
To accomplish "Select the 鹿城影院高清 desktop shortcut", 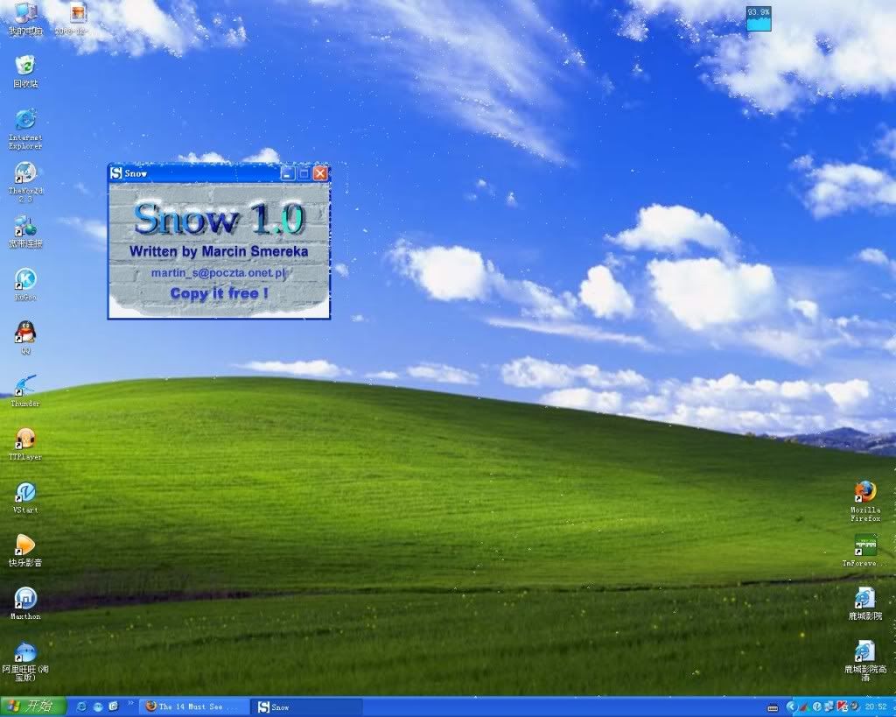I will [865, 662].
